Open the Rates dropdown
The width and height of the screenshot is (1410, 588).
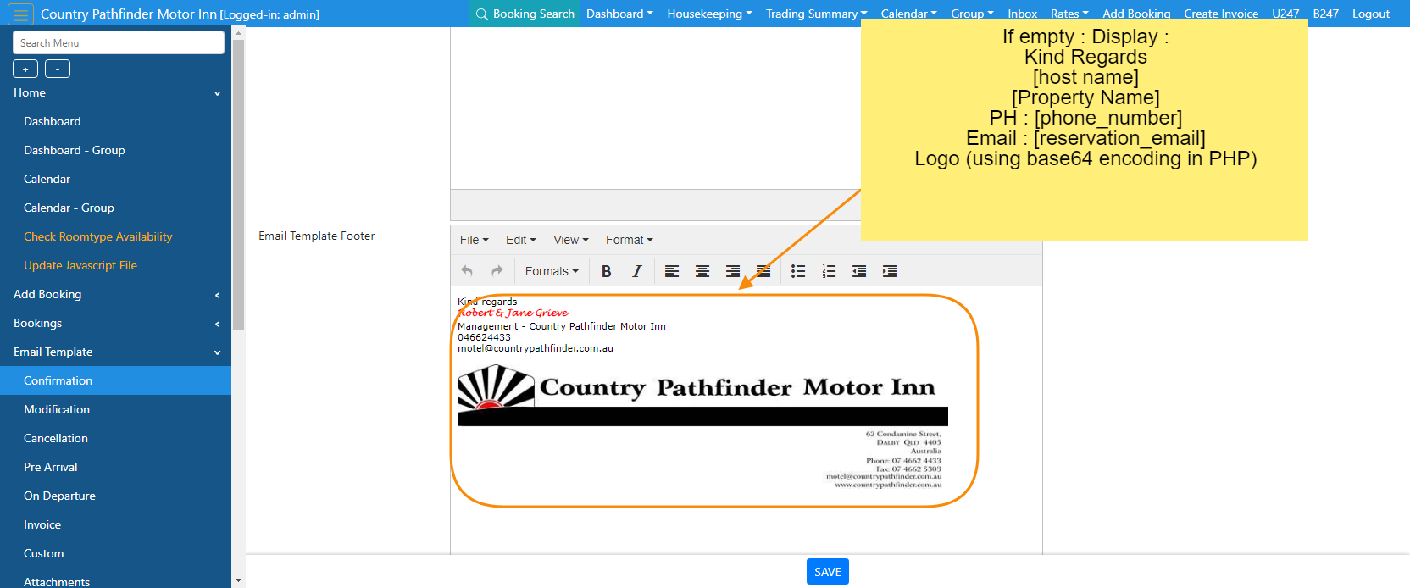coord(1069,14)
